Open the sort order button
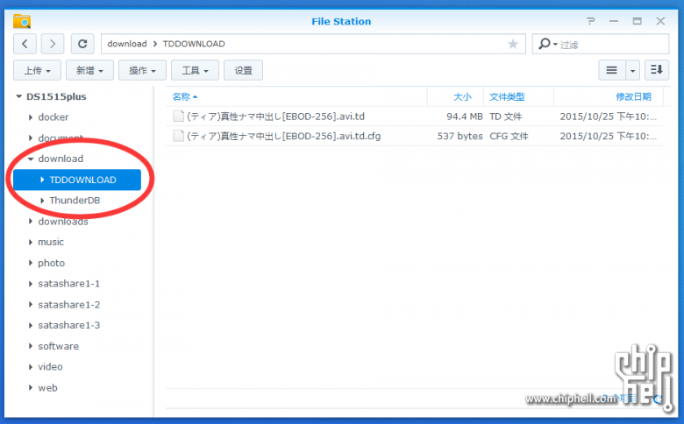This screenshot has width=684, height=424. pos(657,70)
